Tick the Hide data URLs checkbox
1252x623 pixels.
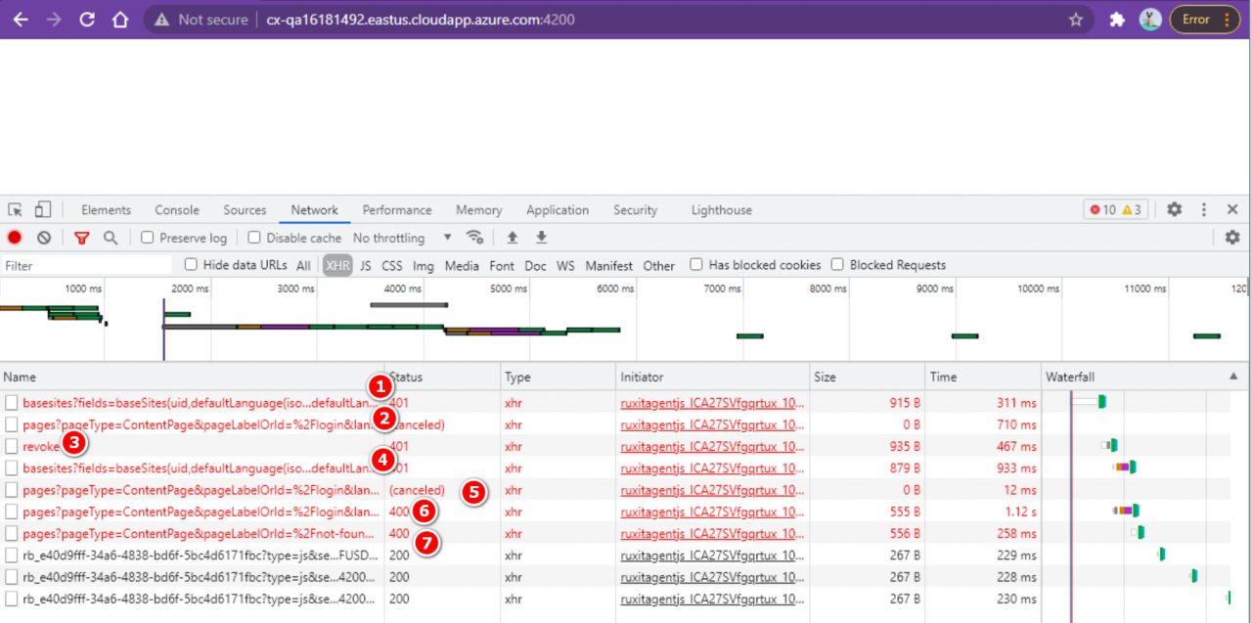(x=191, y=265)
